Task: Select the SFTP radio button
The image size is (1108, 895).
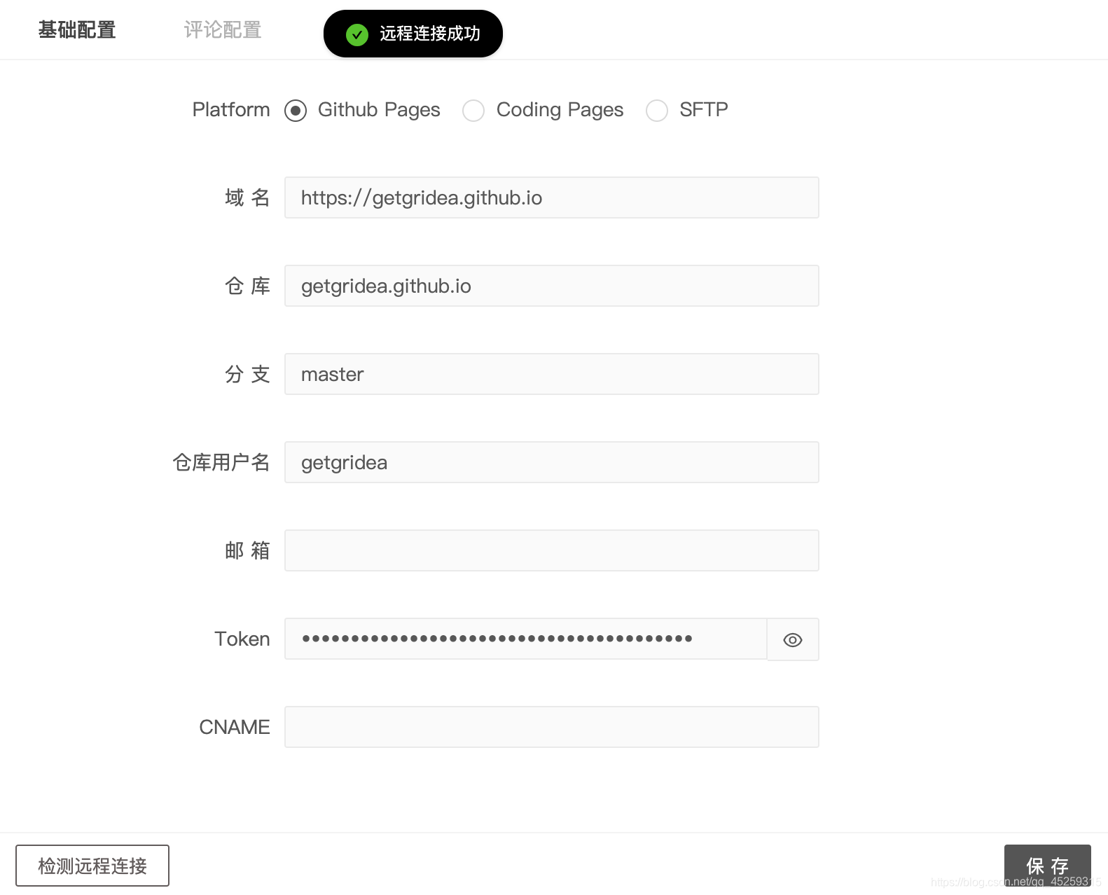Action: 657,110
